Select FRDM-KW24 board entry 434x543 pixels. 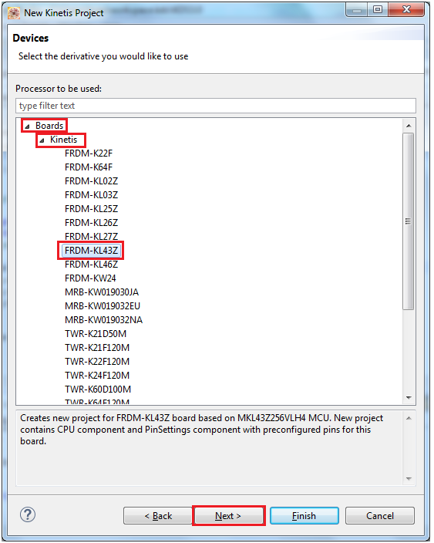pos(90,278)
